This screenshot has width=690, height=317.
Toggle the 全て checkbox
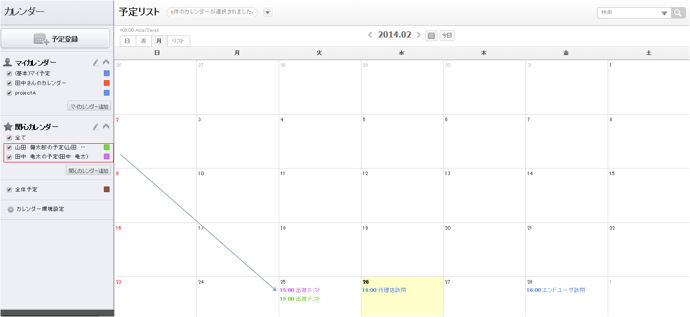point(9,138)
